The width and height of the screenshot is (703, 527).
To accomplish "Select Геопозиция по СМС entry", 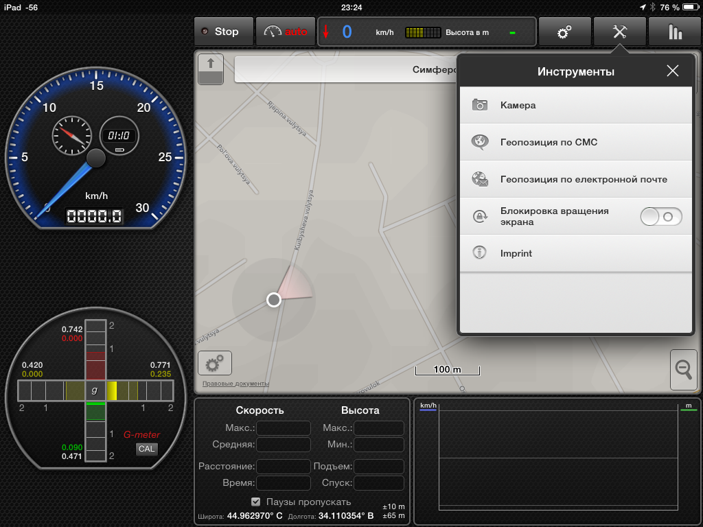I will 576,142.
